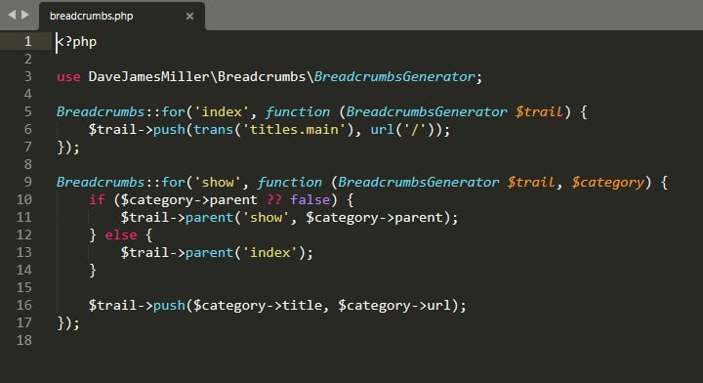Click 'trans' function call on line 6

coord(213,129)
